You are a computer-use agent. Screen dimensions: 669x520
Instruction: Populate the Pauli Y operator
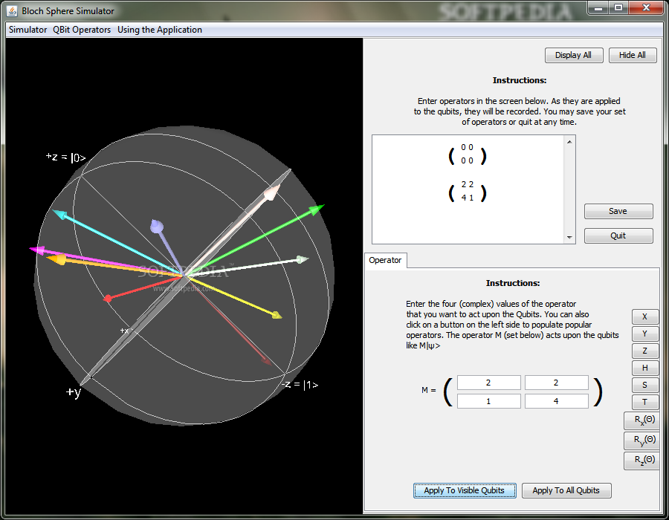click(x=644, y=334)
